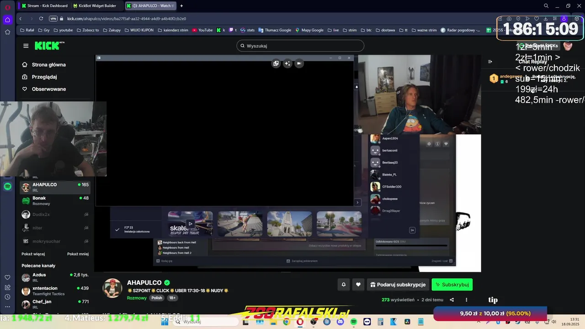Open Obserwowane in Kick sidebar

tap(44, 89)
